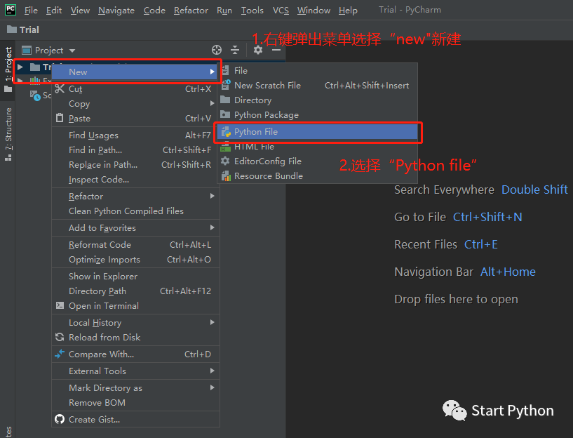Choose Remove BOM menu entry

click(135, 402)
